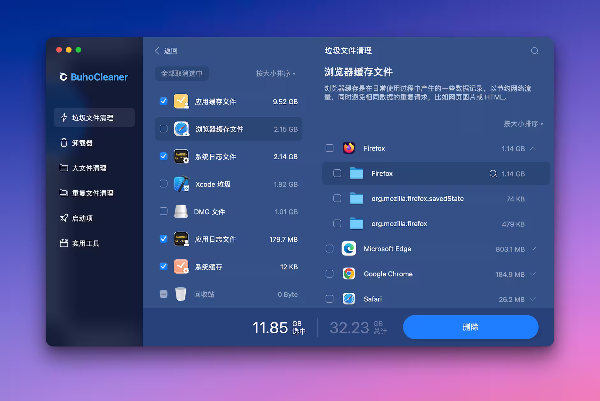Image resolution: width=600 pixels, height=401 pixels.
Task: Click the Firefox browser icon
Action: pyautogui.click(x=349, y=148)
